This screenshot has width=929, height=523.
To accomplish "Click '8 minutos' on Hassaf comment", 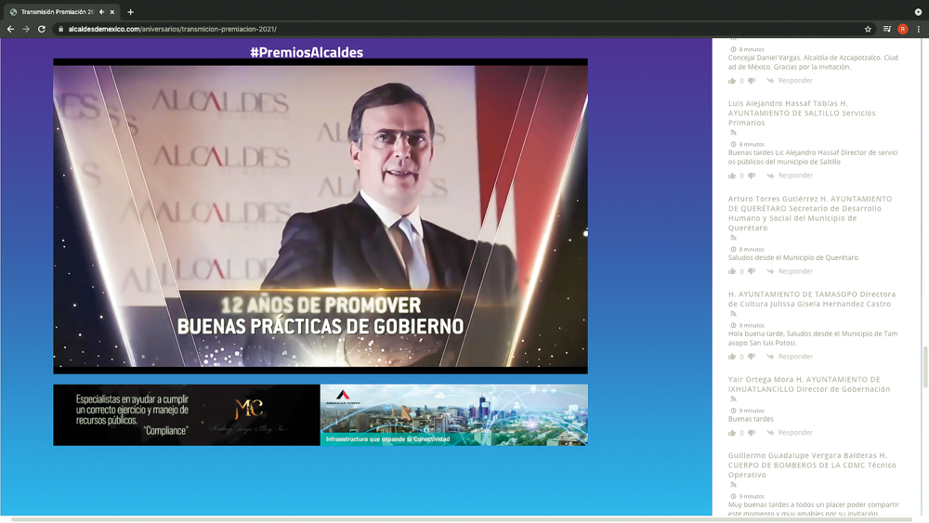I will 752,145.
